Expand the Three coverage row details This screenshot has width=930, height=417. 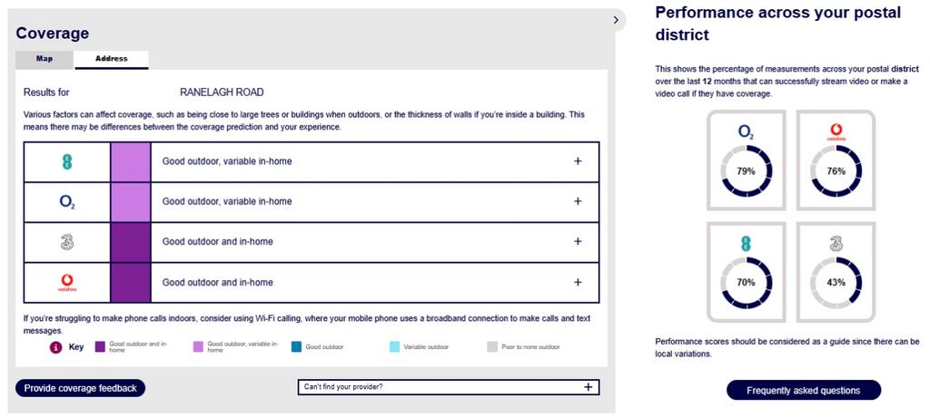coord(578,242)
